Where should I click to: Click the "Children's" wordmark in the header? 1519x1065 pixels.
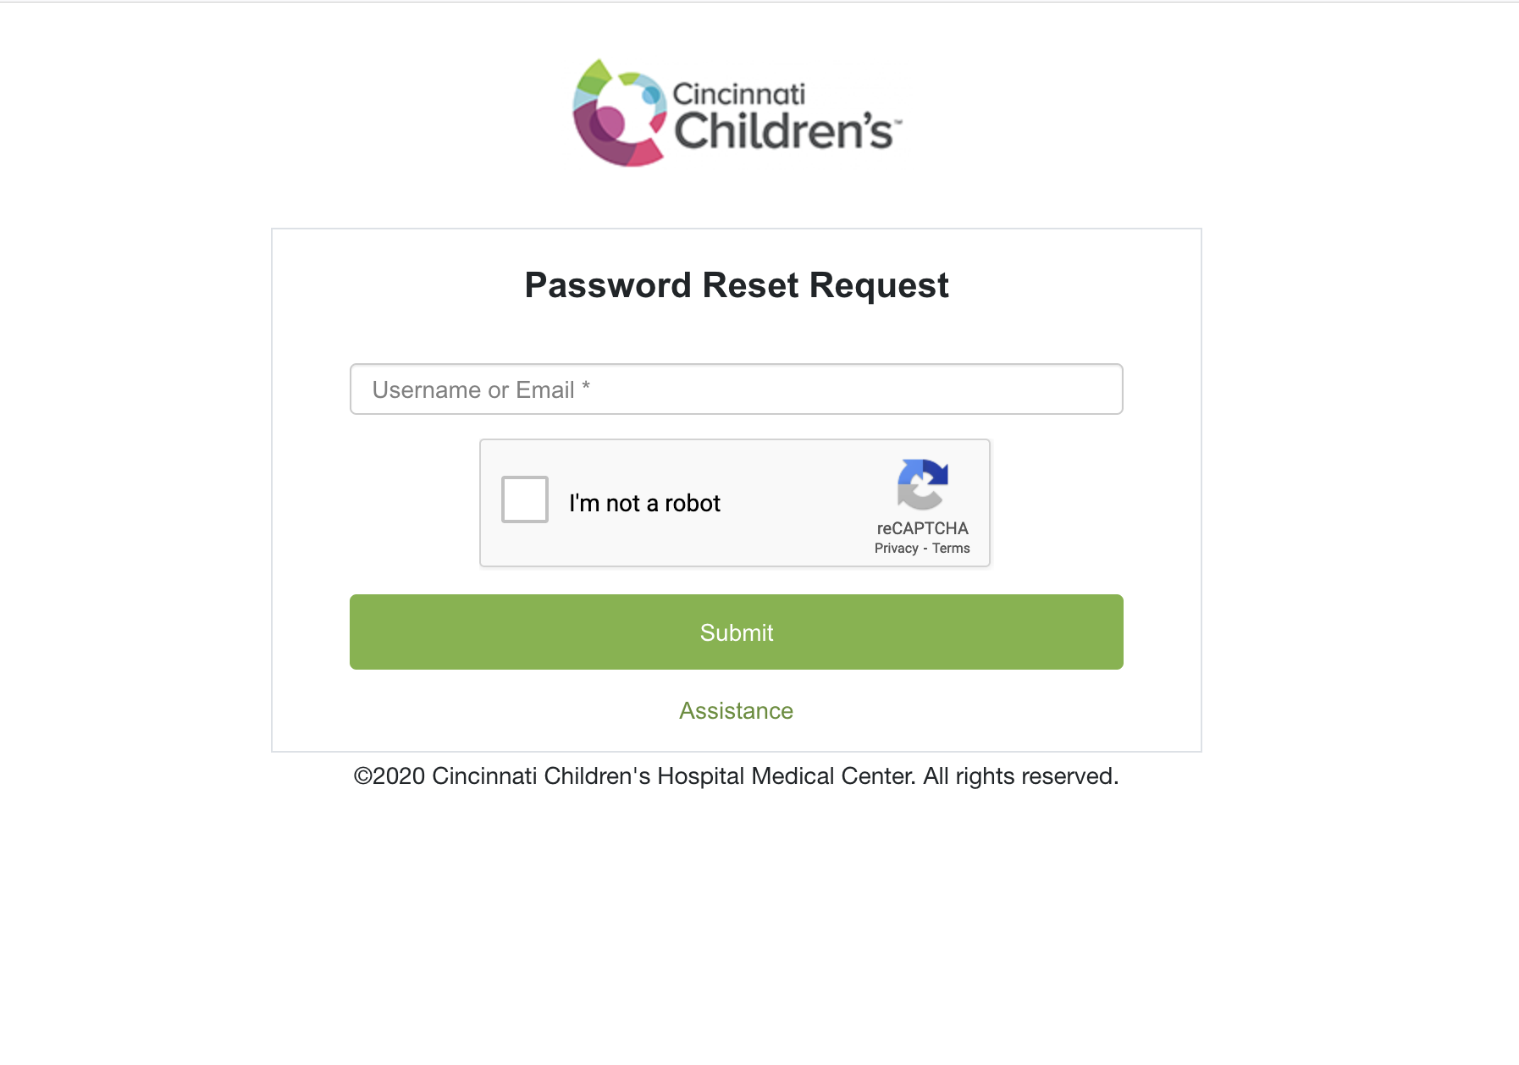coord(782,132)
